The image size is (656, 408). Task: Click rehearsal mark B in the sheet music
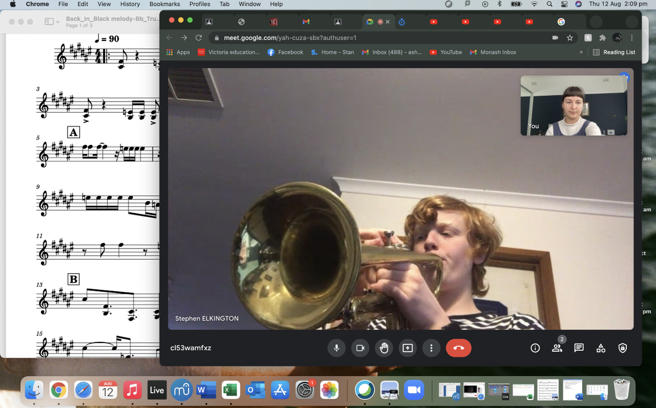pos(74,279)
